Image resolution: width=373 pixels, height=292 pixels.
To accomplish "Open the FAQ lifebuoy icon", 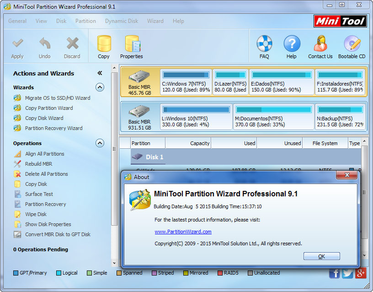I will click(x=264, y=43).
